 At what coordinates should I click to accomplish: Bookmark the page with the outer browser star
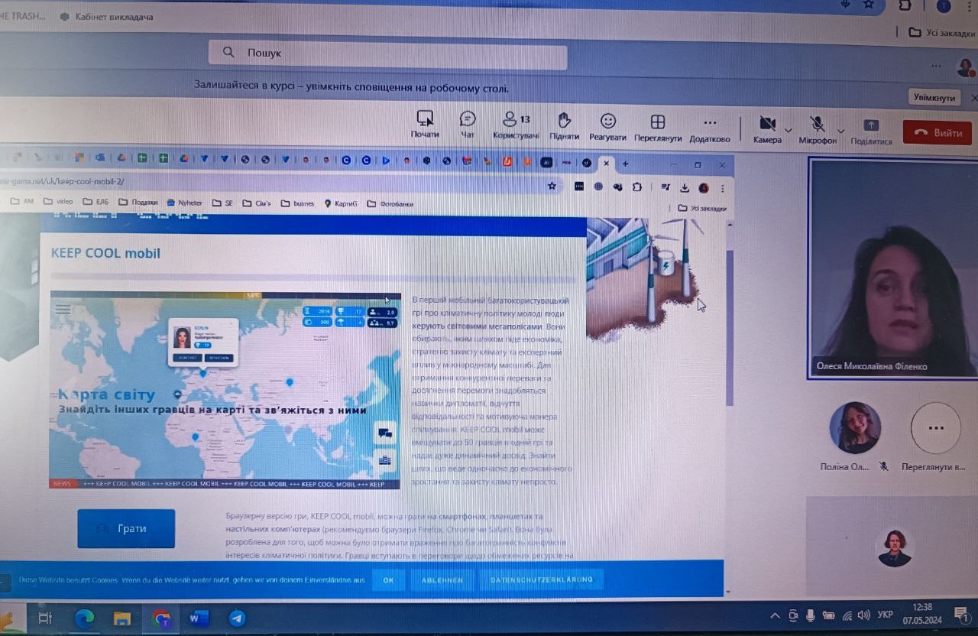coord(868,5)
